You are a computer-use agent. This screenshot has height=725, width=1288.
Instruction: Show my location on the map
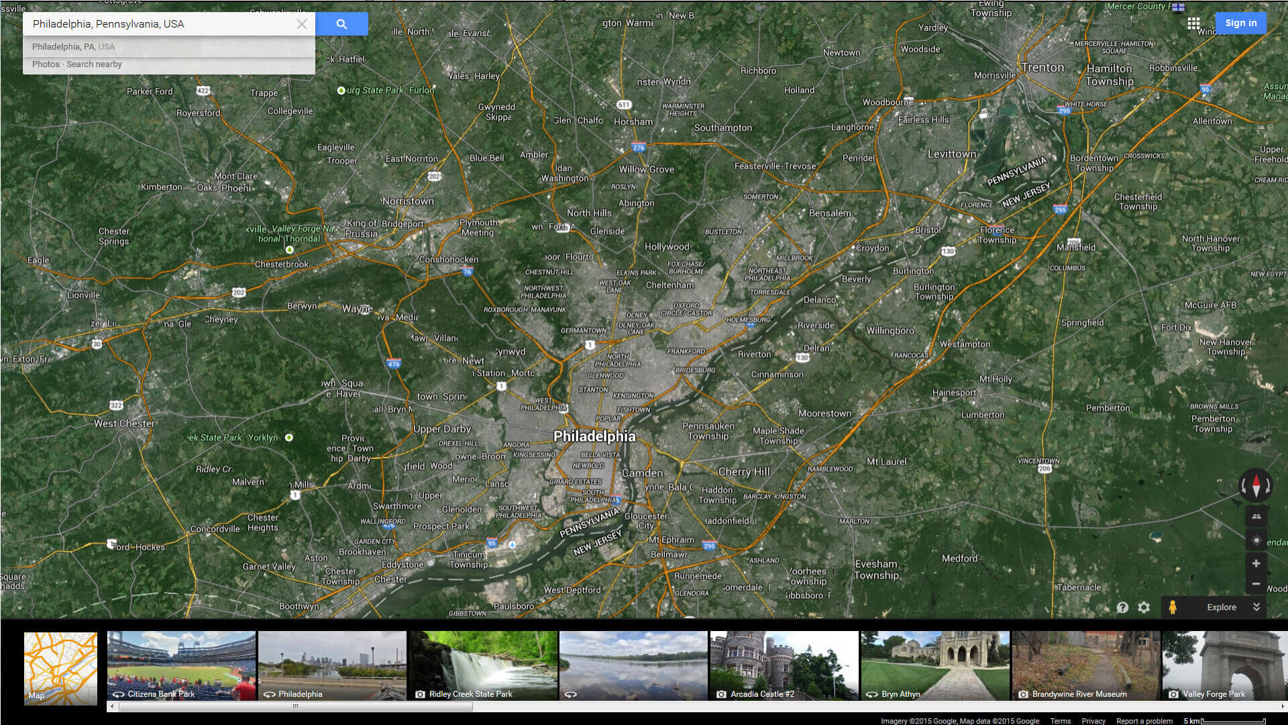[x=1256, y=540]
